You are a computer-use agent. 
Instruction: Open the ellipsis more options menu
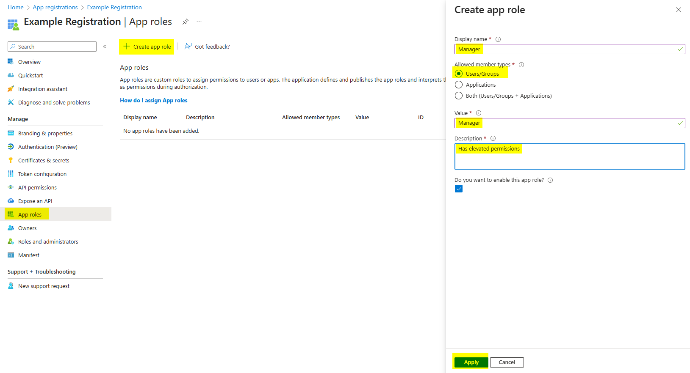(199, 22)
